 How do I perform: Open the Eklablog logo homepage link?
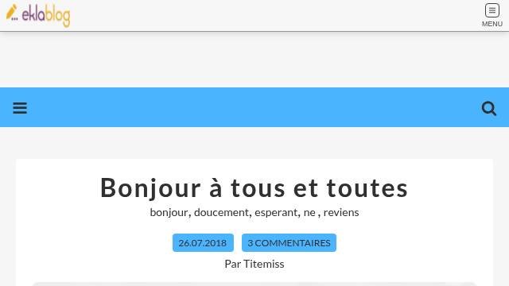click(38, 15)
